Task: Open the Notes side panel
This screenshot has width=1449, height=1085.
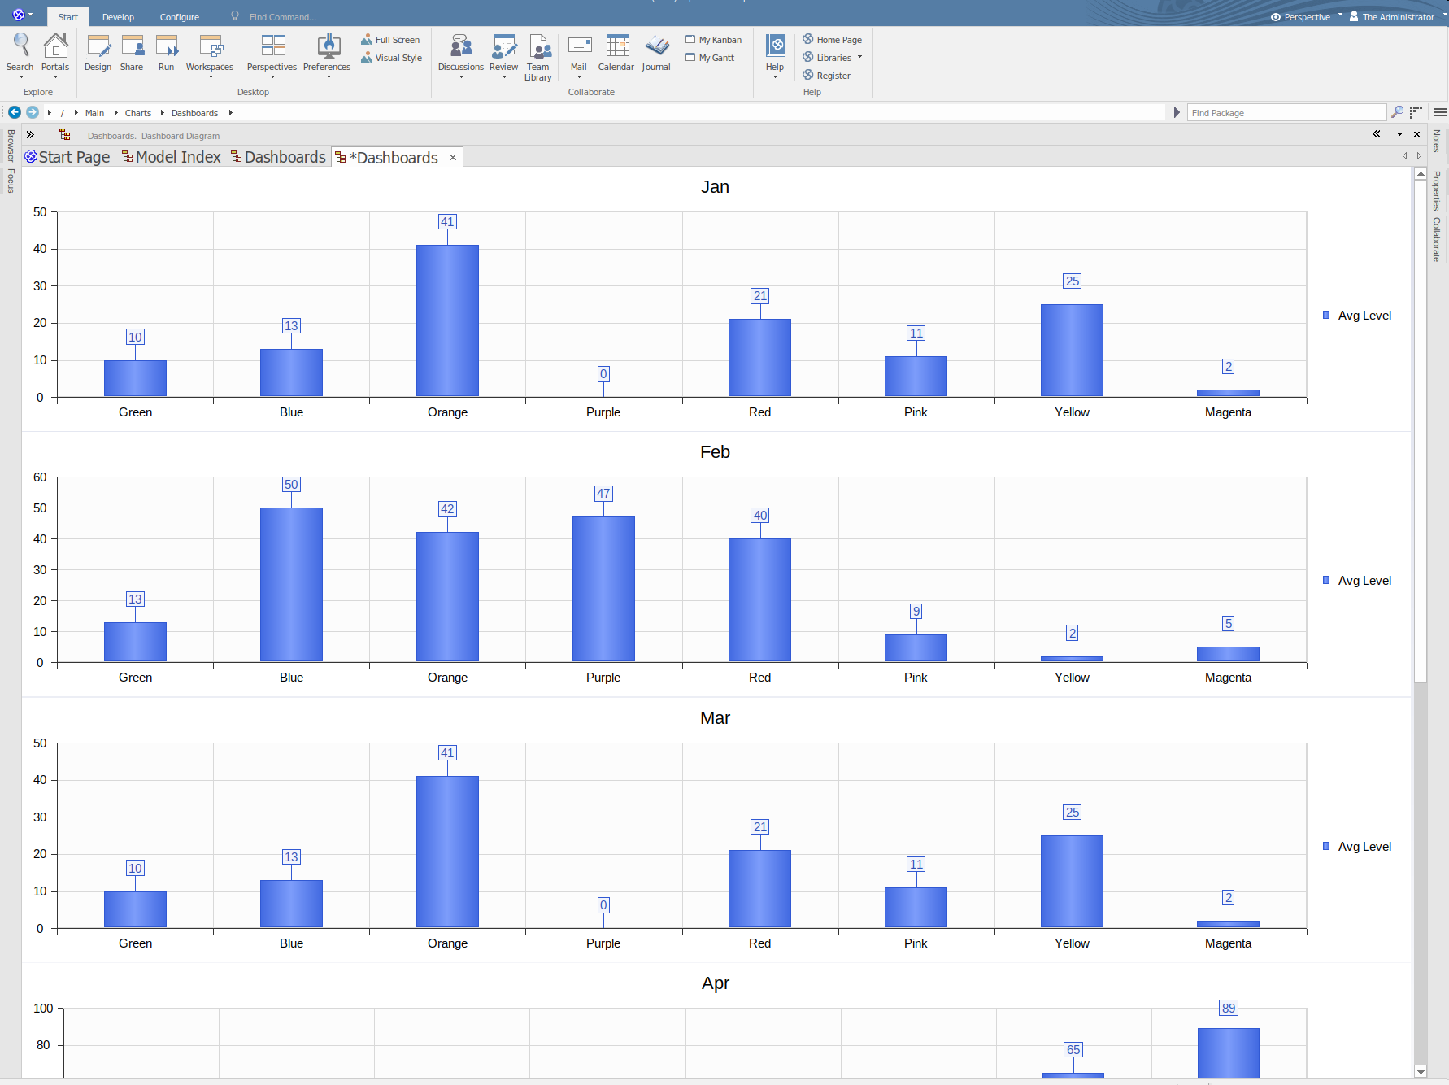Action: (1437, 141)
